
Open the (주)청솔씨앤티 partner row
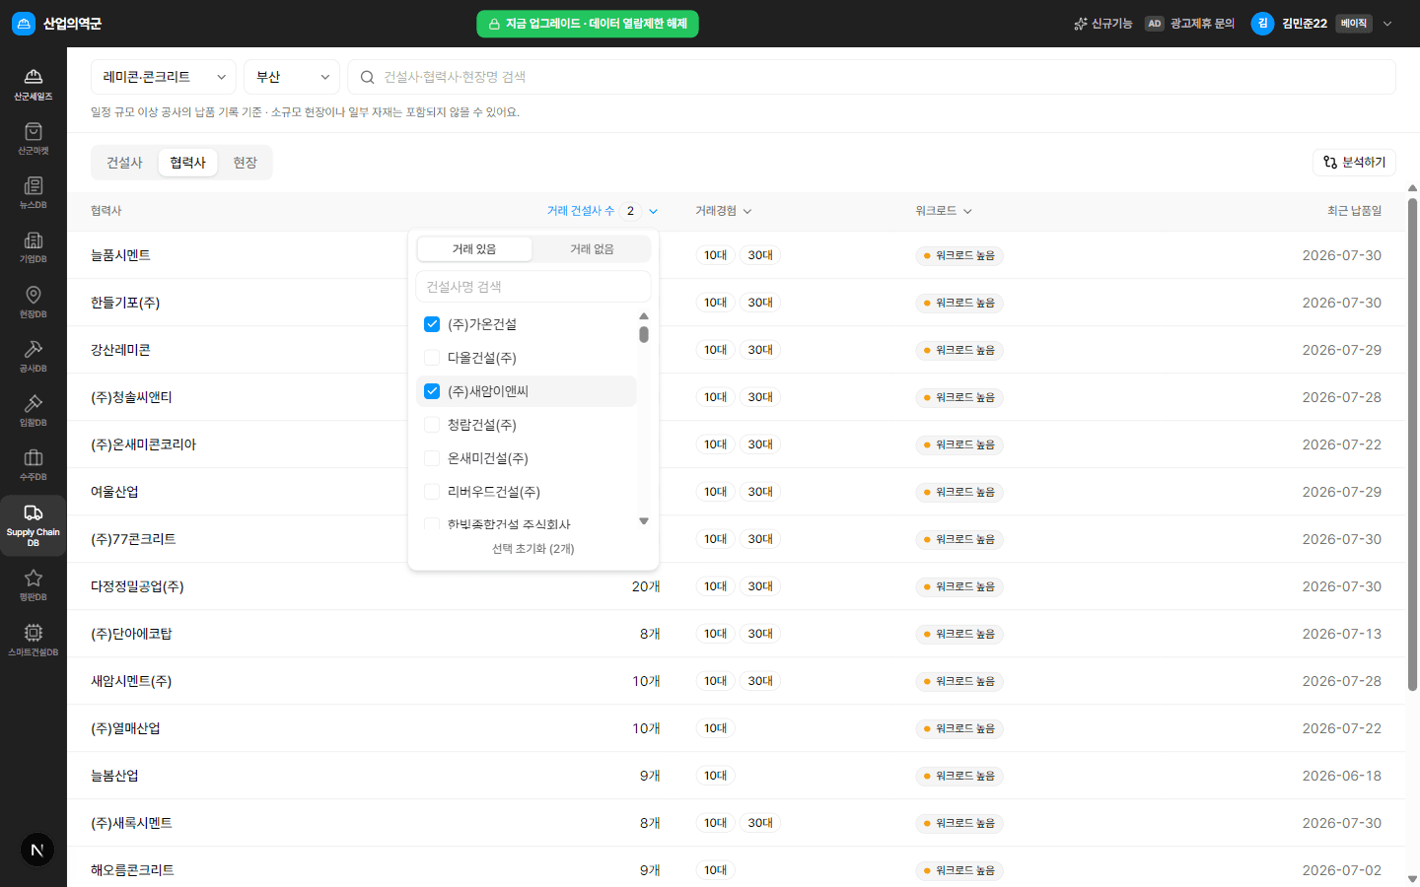(736, 397)
